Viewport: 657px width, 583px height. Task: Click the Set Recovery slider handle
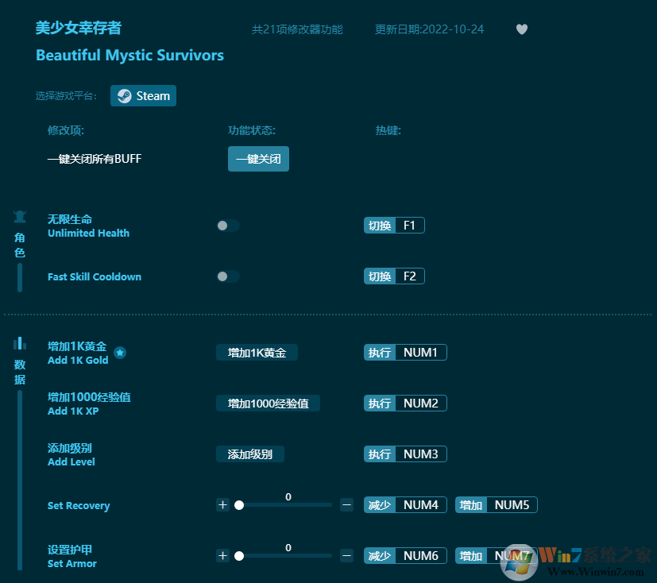(x=239, y=505)
